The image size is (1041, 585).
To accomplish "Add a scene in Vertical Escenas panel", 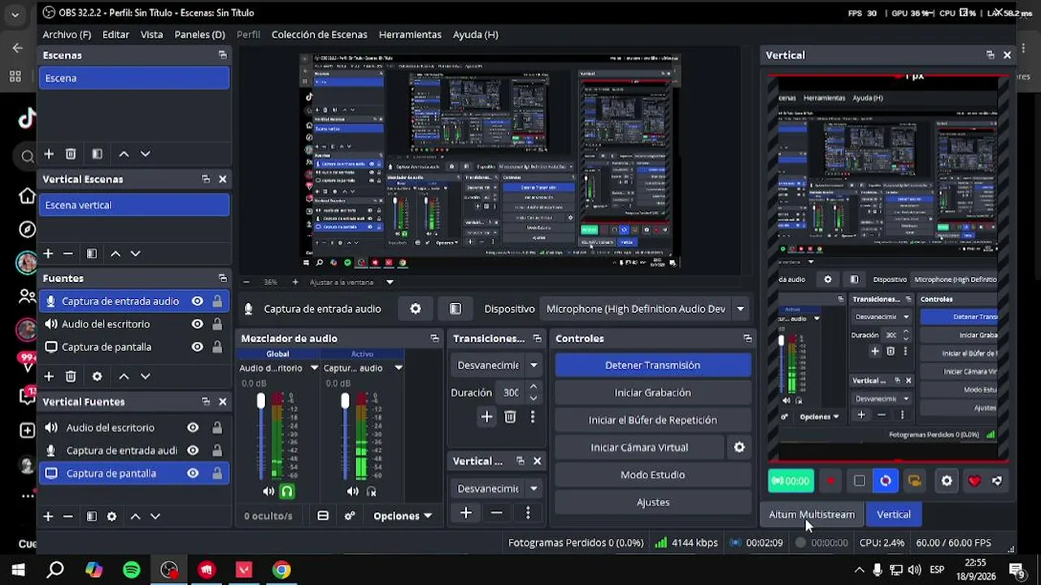I will pos(48,253).
